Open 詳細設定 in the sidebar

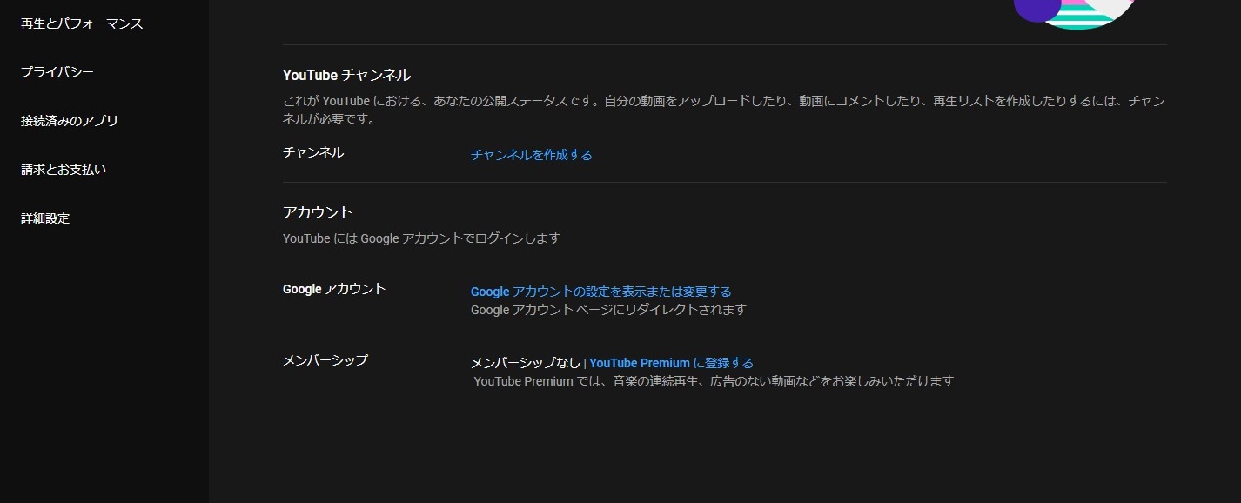[x=45, y=218]
